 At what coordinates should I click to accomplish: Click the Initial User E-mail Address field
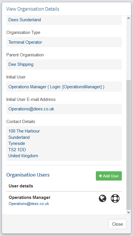point(64,109)
